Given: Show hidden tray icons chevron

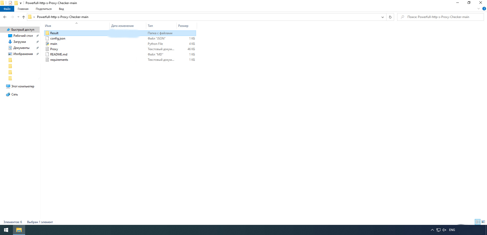Looking at the screenshot, I should click(432, 230).
